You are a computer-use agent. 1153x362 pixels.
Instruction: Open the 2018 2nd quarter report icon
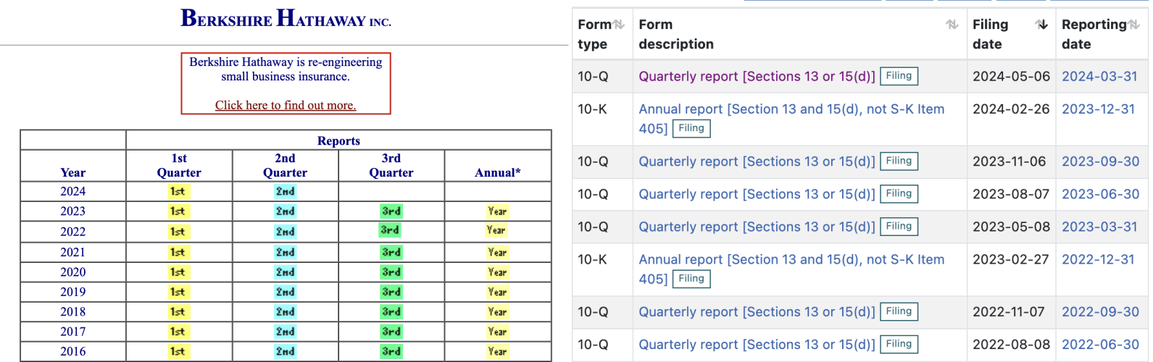(x=285, y=311)
